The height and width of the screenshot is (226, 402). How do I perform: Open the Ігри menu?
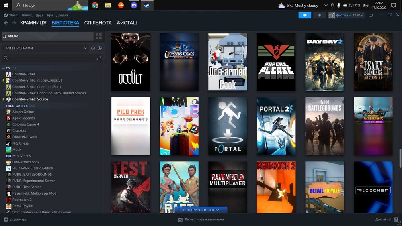point(50,15)
